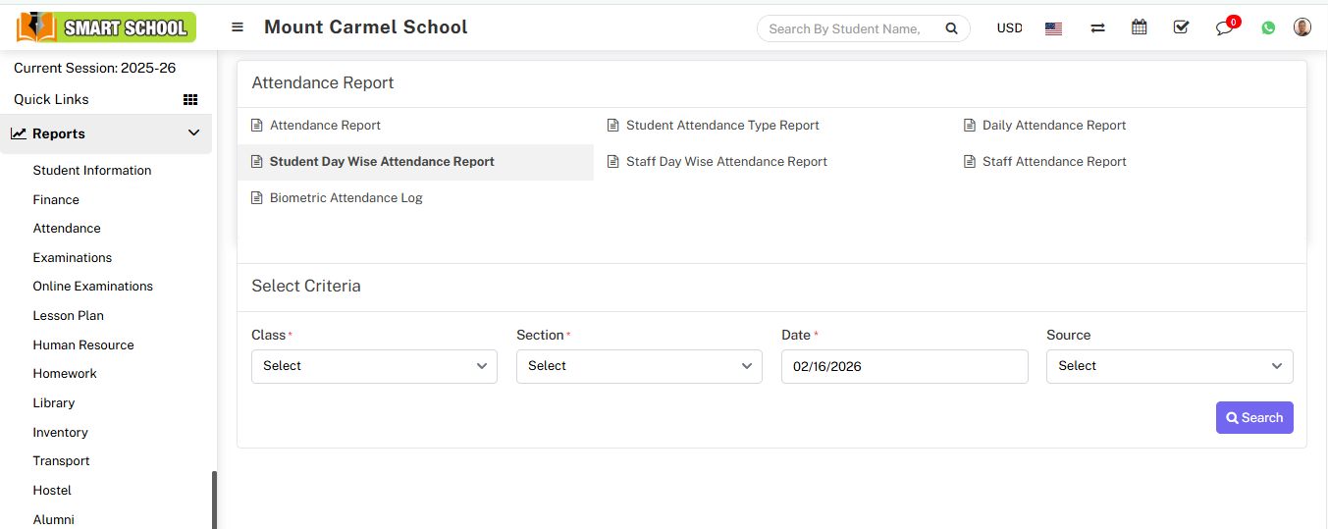The image size is (1328, 529).
Task: Click the switch arrows icon in header
Action: [x=1097, y=28]
